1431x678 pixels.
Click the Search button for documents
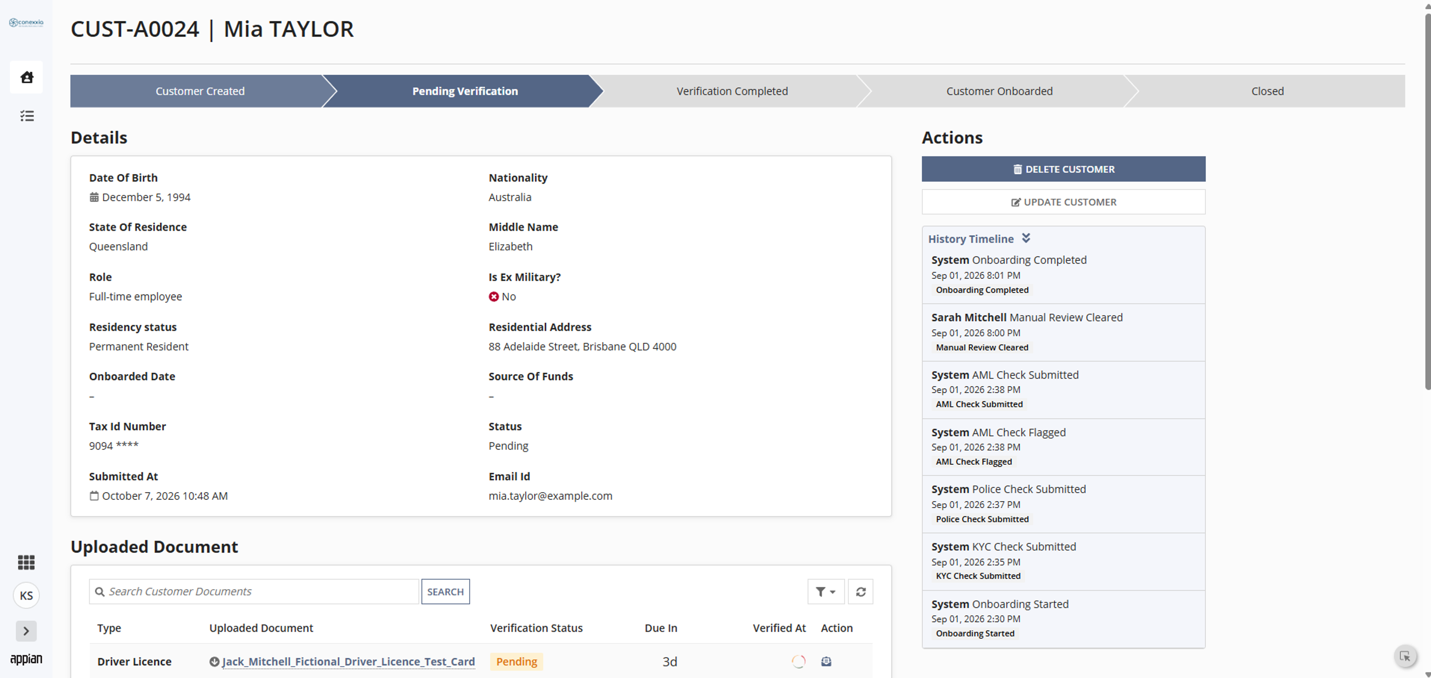(x=445, y=591)
